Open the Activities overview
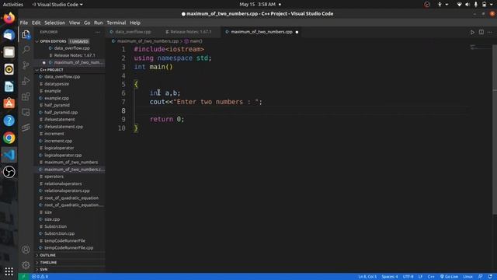The width and height of the screenshot is (497, 280). pos(13,5)
